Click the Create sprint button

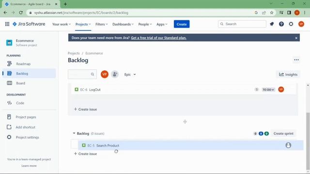pos(283,133)
